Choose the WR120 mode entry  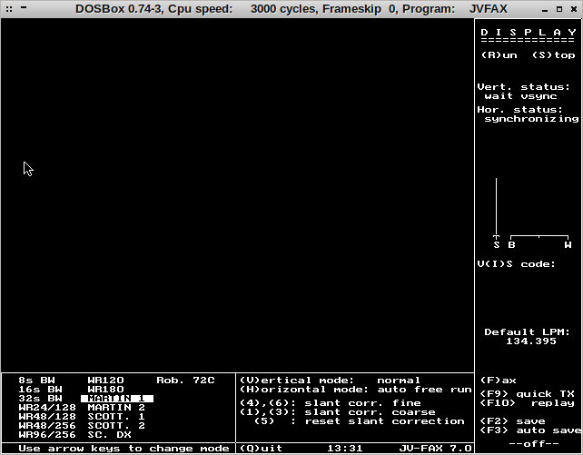pos(105,381)
